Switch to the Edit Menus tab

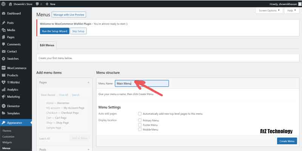pos(47,45)
